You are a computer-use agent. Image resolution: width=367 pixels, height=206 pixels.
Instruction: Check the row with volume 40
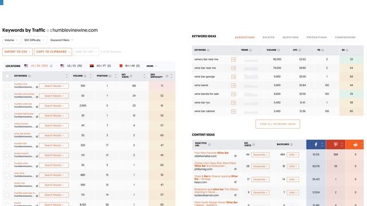7,126
